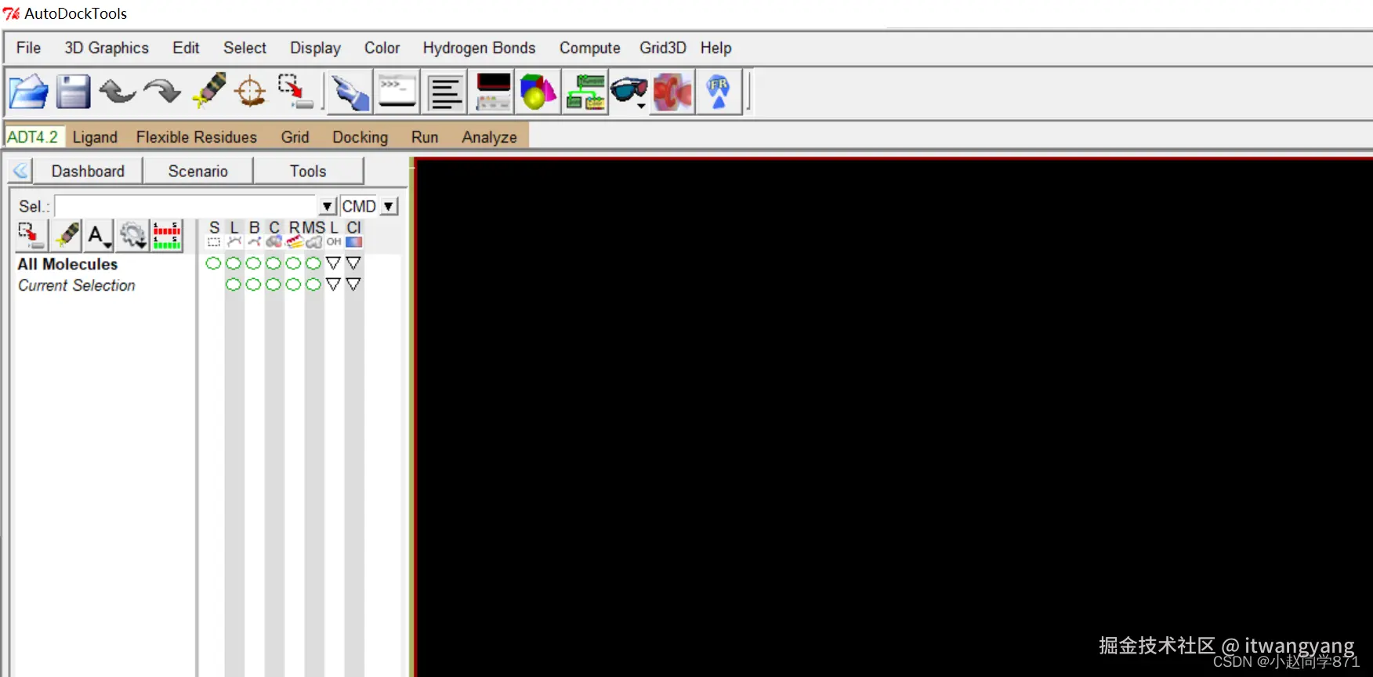Click the open-folder read molecule icon

29,92
